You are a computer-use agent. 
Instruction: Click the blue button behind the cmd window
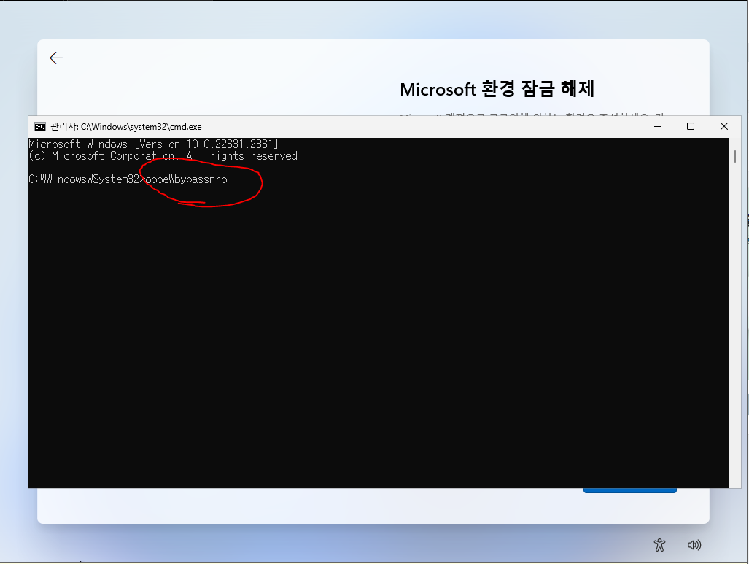[x=629, y=490]
